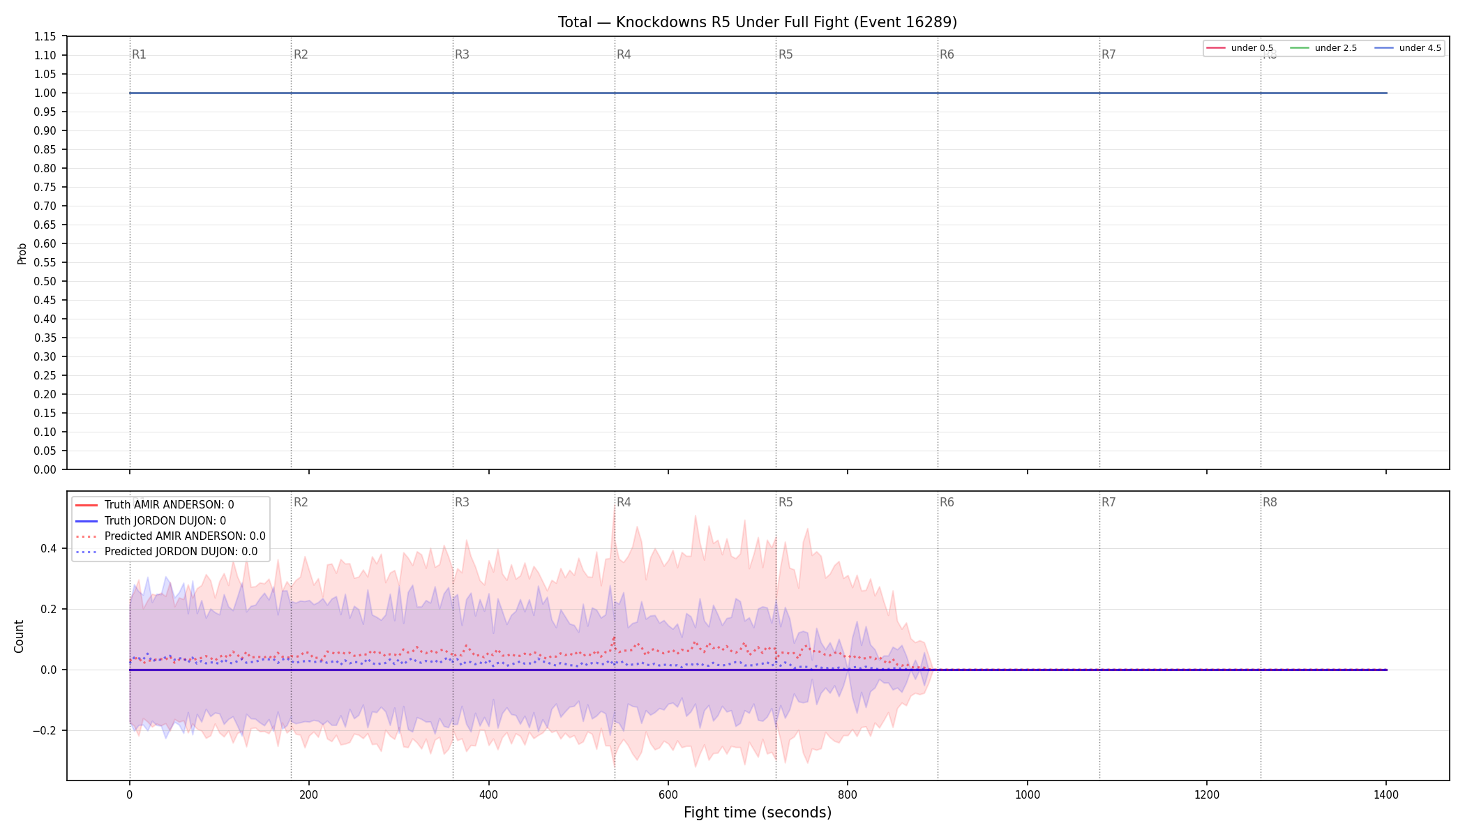Click the R2 marker in the top chart
Viewport: 1465px width, 837px height.
(301, 54)
